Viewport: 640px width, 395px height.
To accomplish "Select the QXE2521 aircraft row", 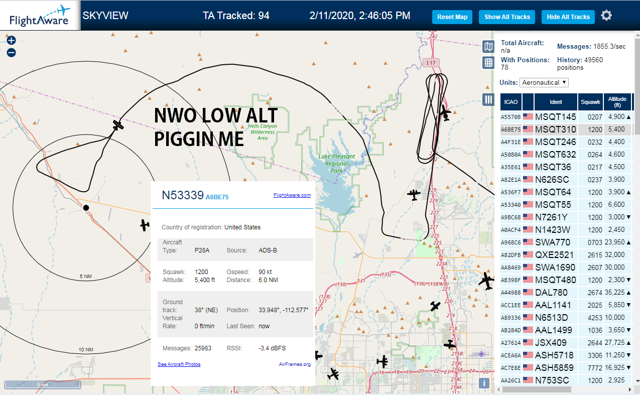I will pyautogui.click(x=566, y=255).
